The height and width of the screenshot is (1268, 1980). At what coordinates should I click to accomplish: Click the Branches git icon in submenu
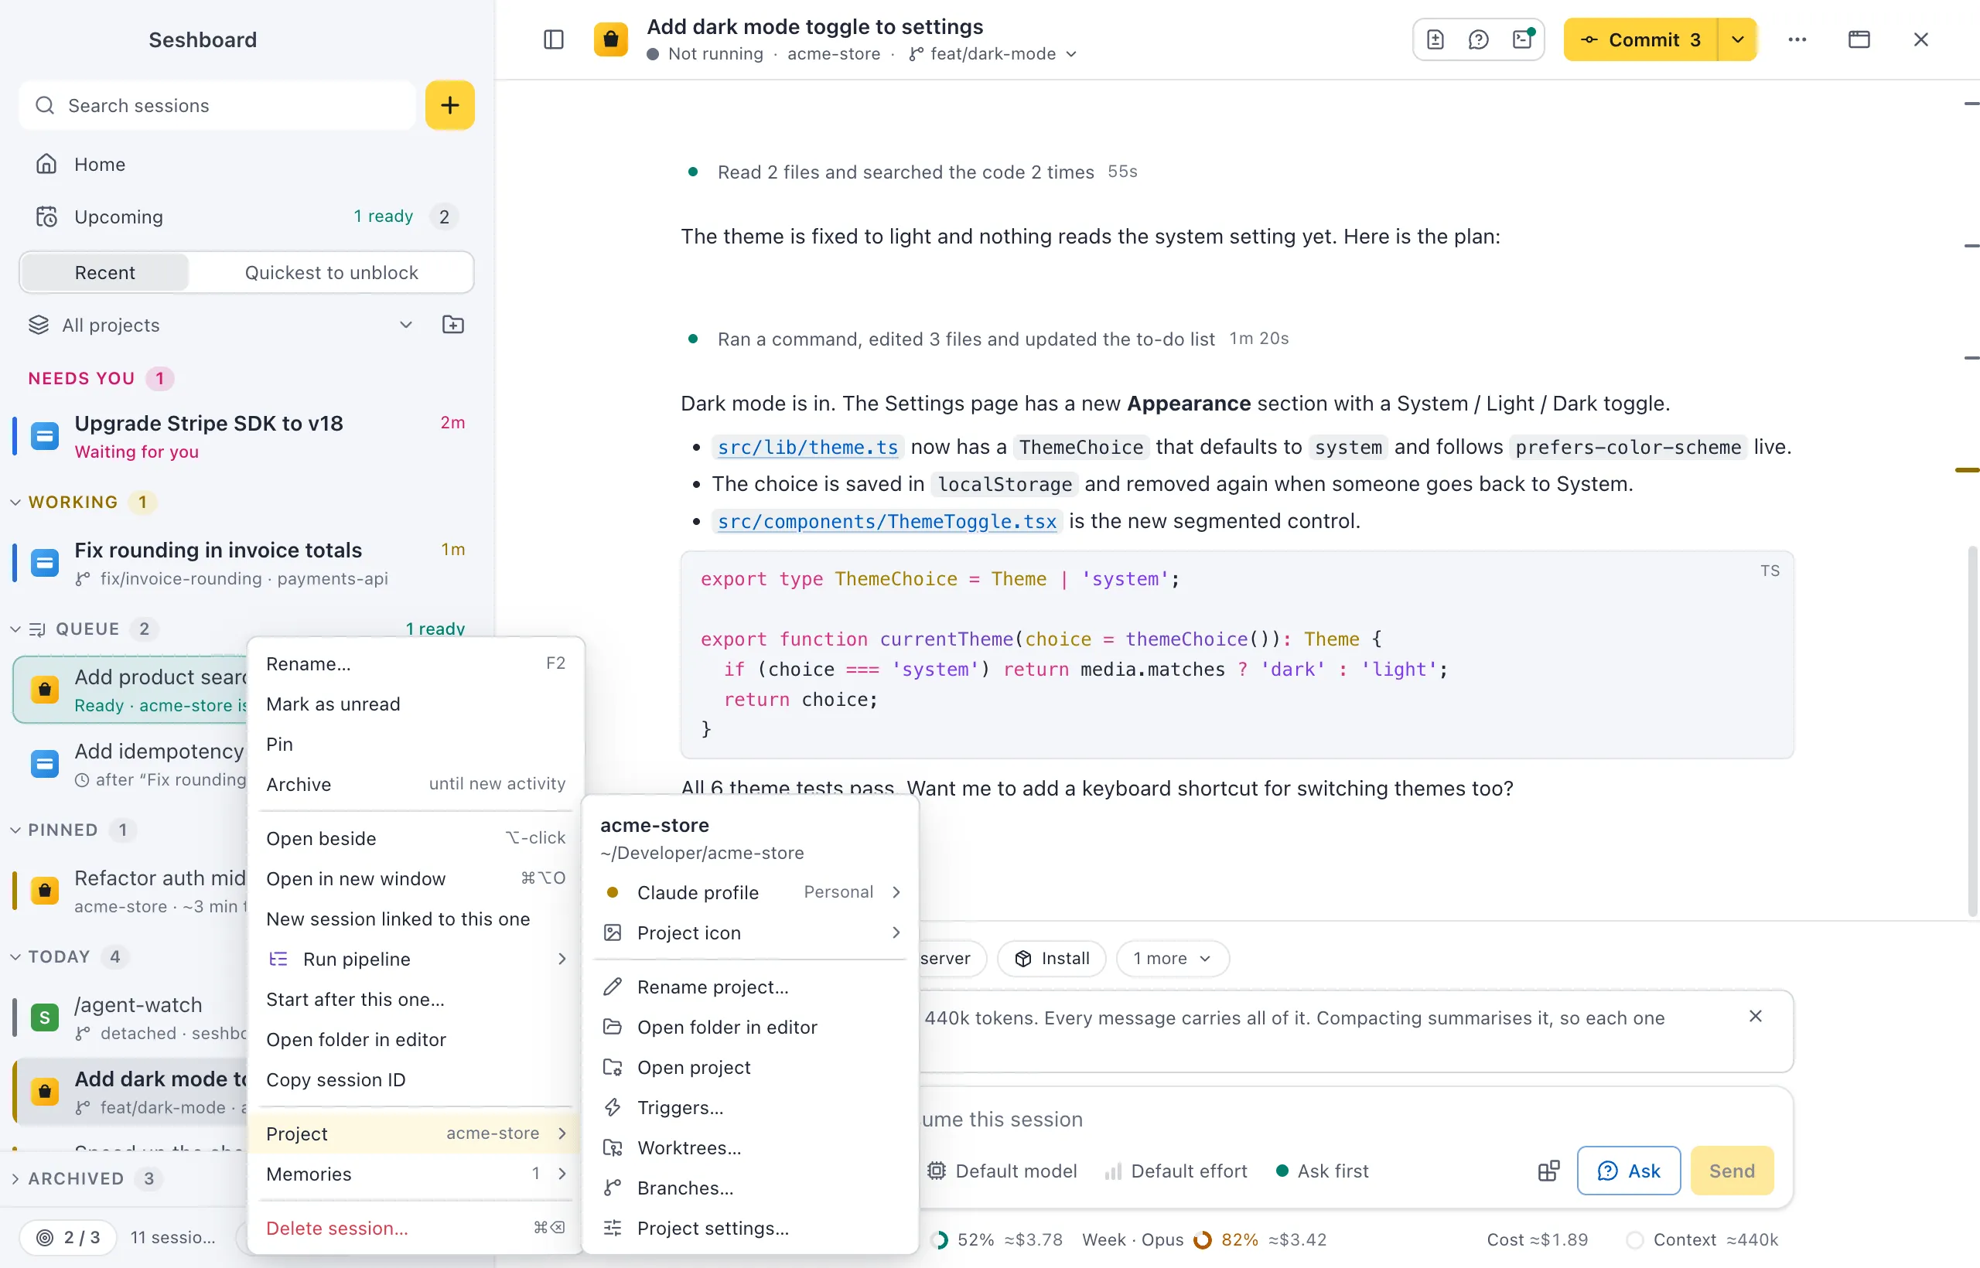tap(613, 1188)
